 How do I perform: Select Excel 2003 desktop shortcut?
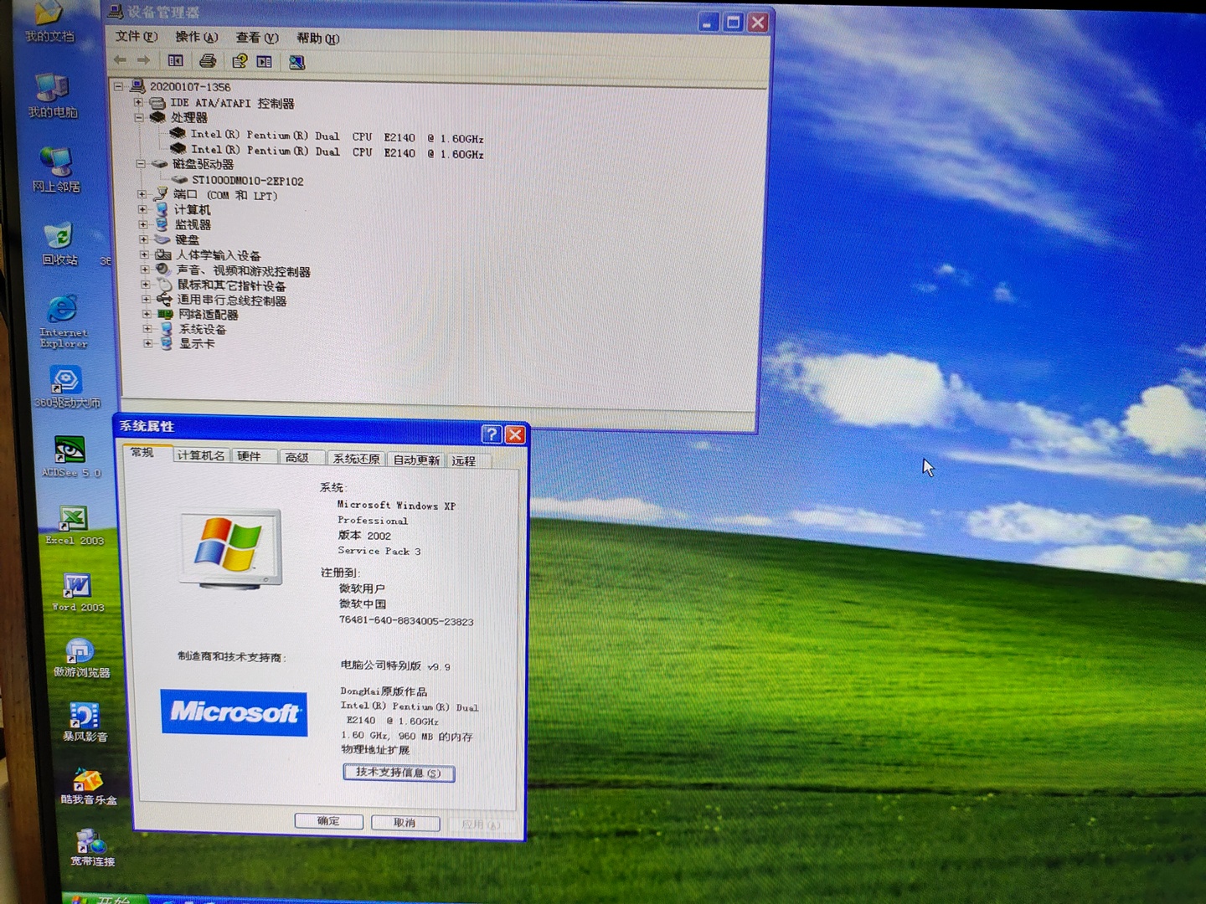click(74, 526)
